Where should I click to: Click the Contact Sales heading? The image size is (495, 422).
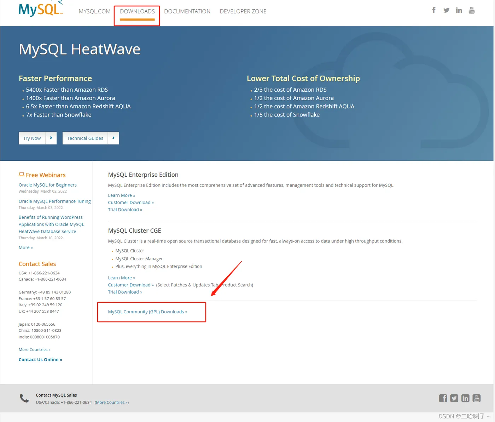tap(37, 264)
